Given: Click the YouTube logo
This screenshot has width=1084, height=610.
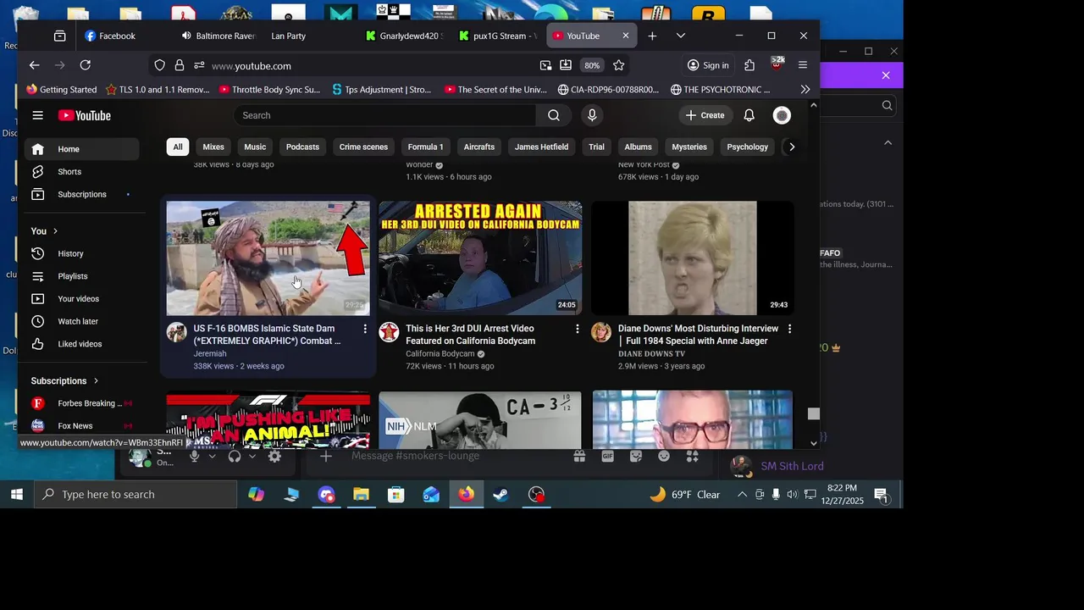Looking at the screenshot, I should pyautogui.click(x=85, y=115).
